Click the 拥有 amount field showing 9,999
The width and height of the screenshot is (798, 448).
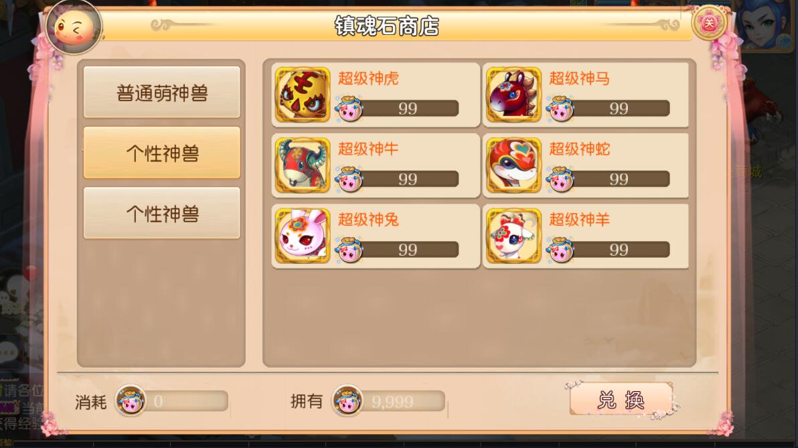[x=403, y=401]
